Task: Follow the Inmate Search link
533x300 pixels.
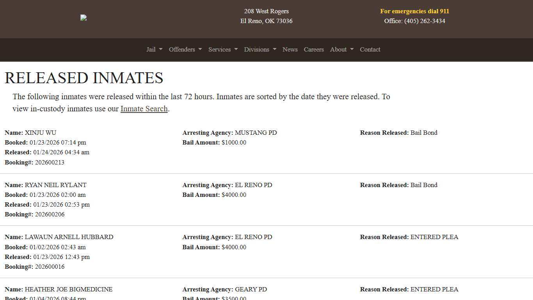Action: [x=144, y=109]
